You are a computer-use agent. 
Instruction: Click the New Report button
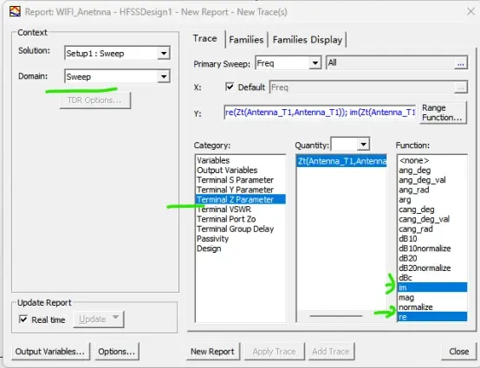(213, 352)
